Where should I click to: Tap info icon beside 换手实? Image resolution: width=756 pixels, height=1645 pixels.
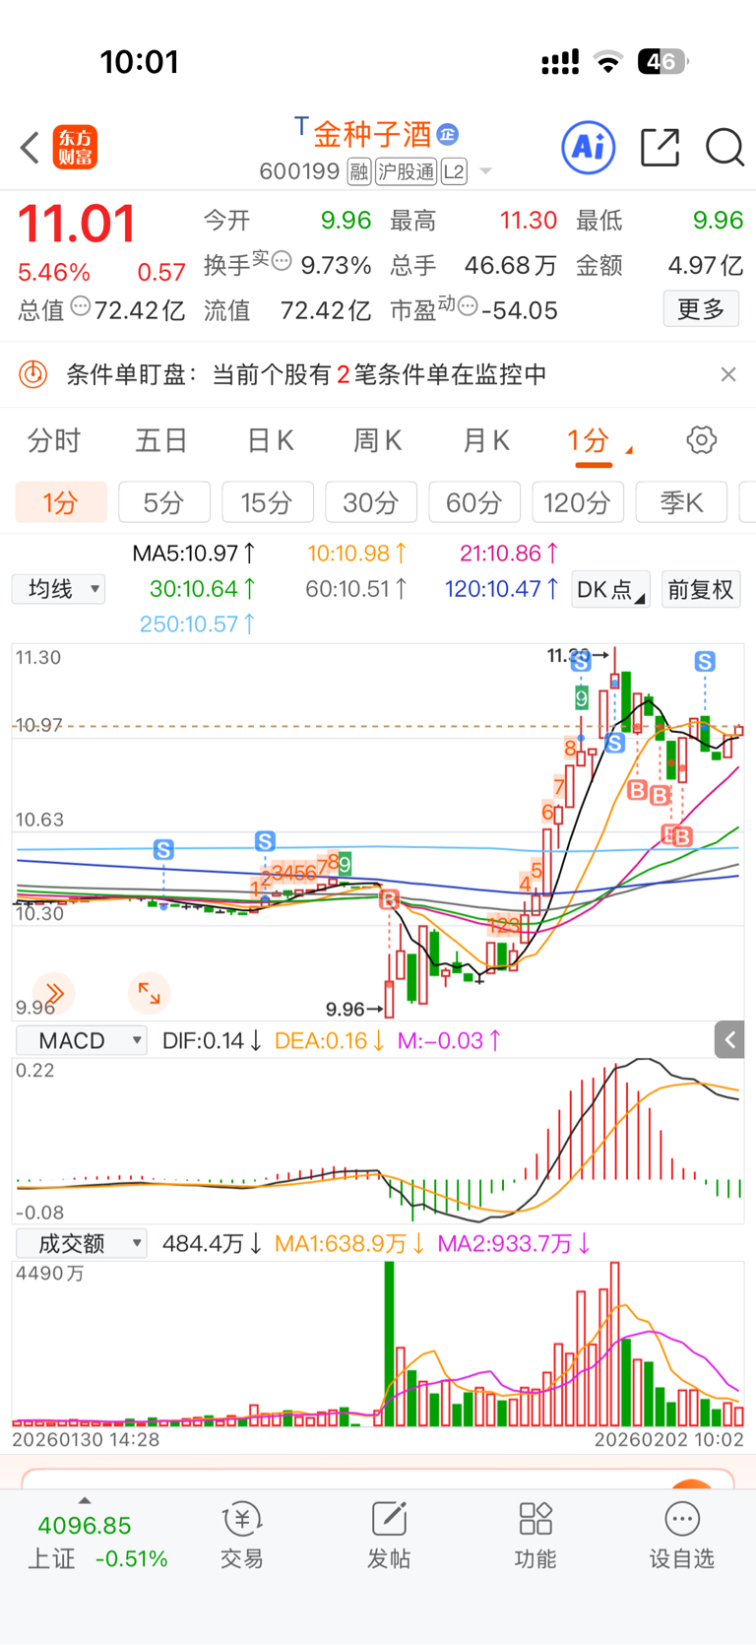coord(282,261)
